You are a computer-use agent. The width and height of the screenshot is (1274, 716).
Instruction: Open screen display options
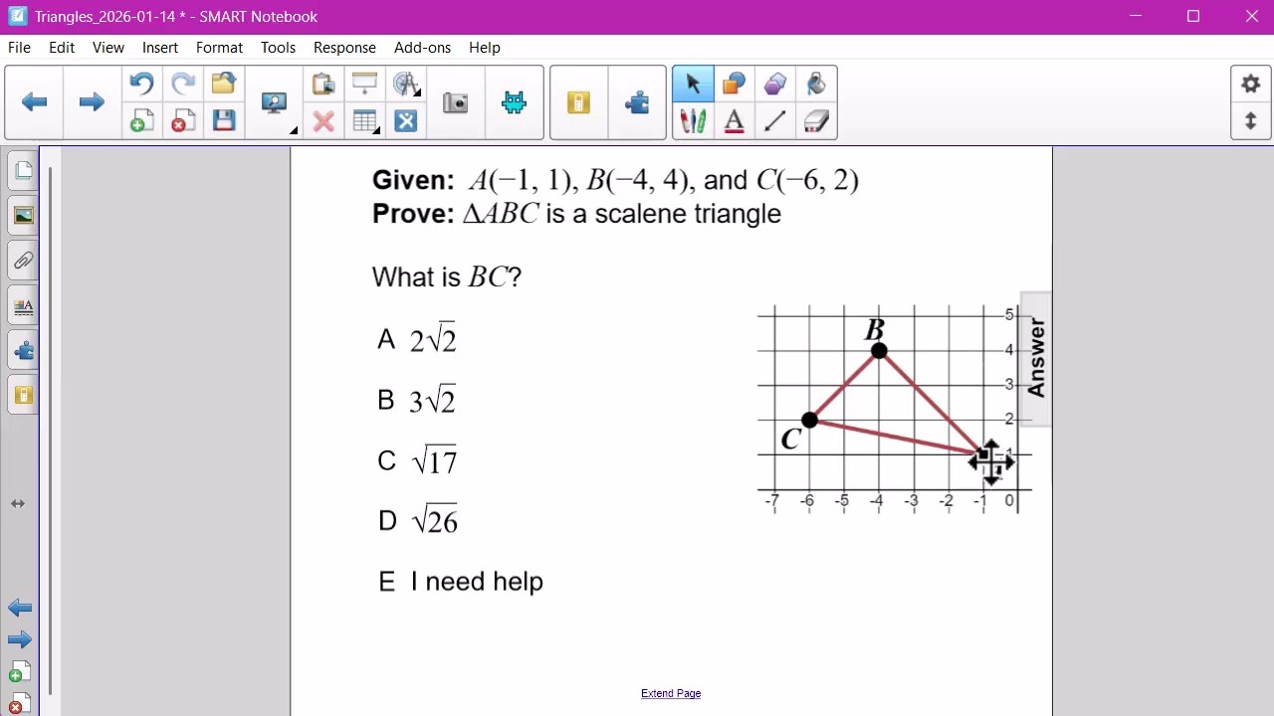tap(273, 102)
